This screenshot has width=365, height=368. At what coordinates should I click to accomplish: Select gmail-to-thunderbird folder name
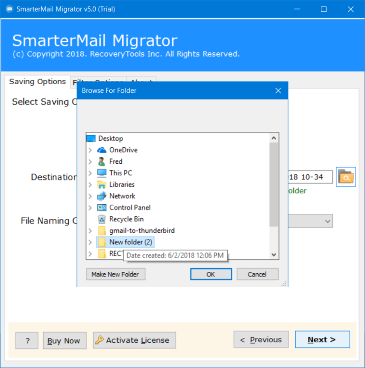[x=142, y=230]
